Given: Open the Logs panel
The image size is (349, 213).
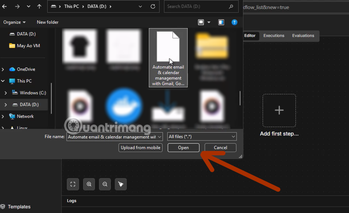Looking at the screenshot, I should pos(72,200).
